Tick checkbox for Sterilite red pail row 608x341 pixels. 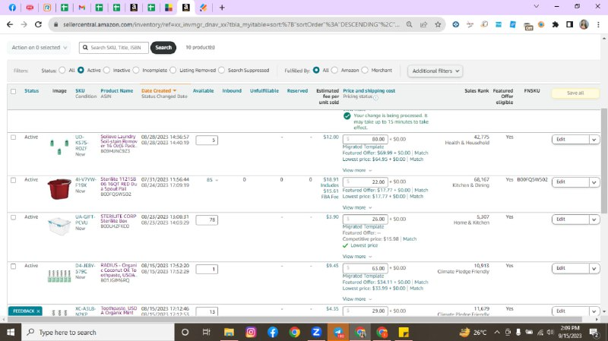(13, 180)
